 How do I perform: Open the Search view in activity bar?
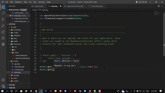tap(3, 13)
